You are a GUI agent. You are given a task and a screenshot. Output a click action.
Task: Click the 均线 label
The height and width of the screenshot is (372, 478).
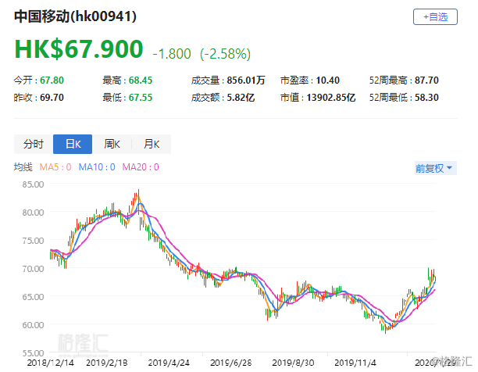click(23, 167)
